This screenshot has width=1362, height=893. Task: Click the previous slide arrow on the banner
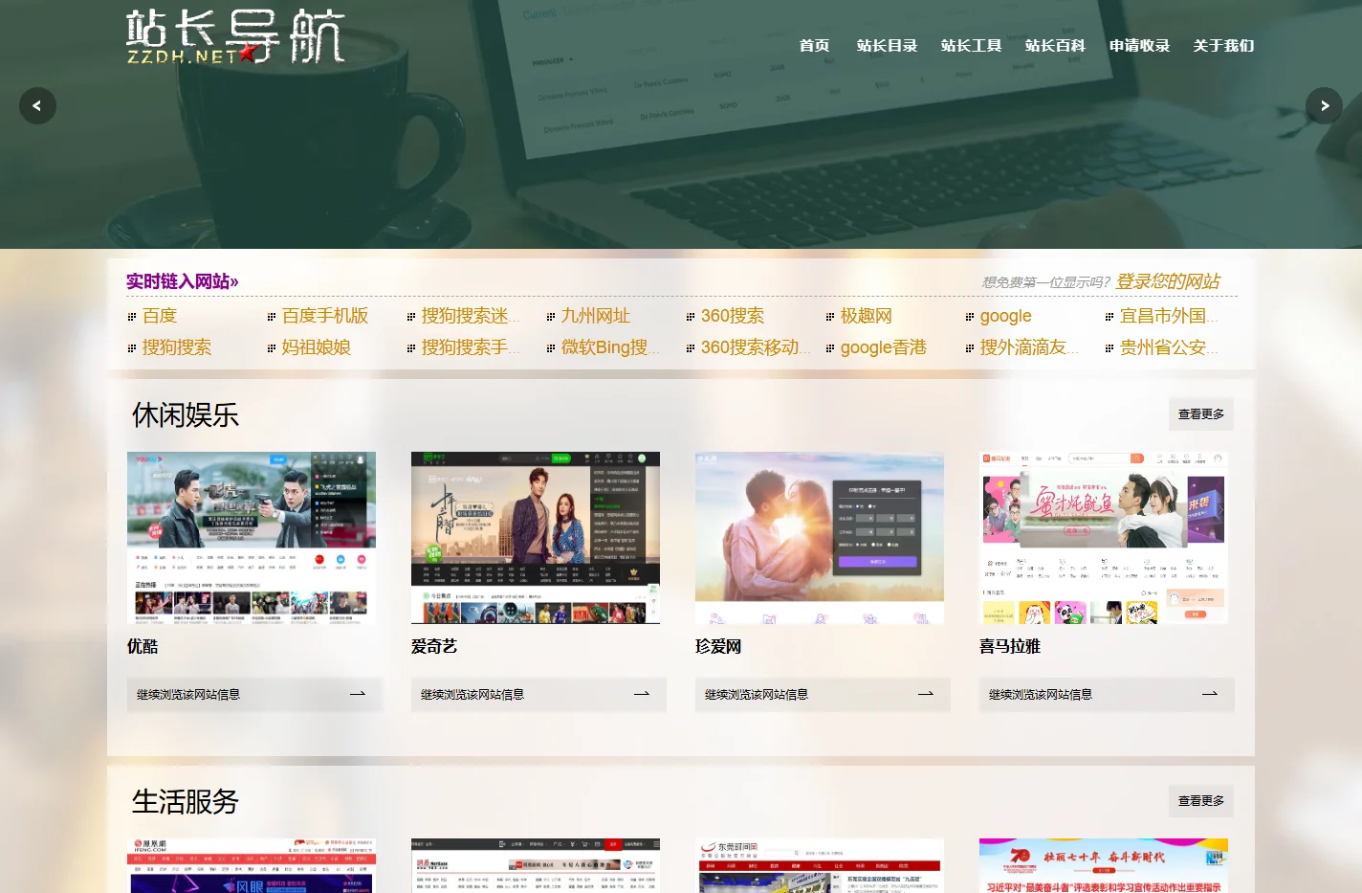(x=37, y=105)
